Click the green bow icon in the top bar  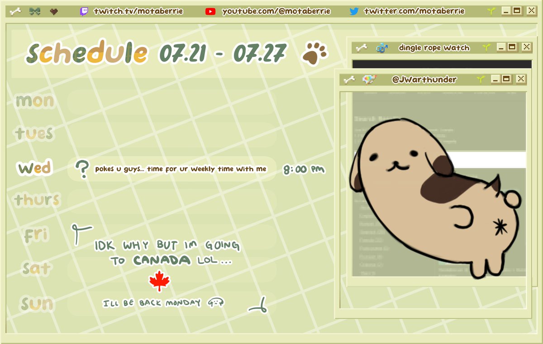34,11
